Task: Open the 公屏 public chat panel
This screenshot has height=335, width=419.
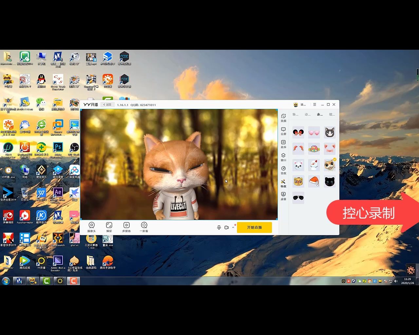Action: (x=283, y=131)
